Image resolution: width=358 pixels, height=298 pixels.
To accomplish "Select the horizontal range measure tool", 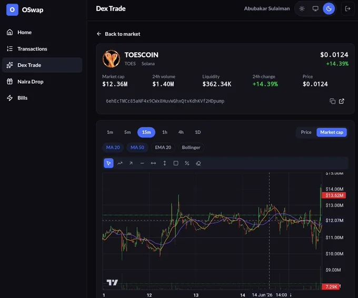I will 153,163.
